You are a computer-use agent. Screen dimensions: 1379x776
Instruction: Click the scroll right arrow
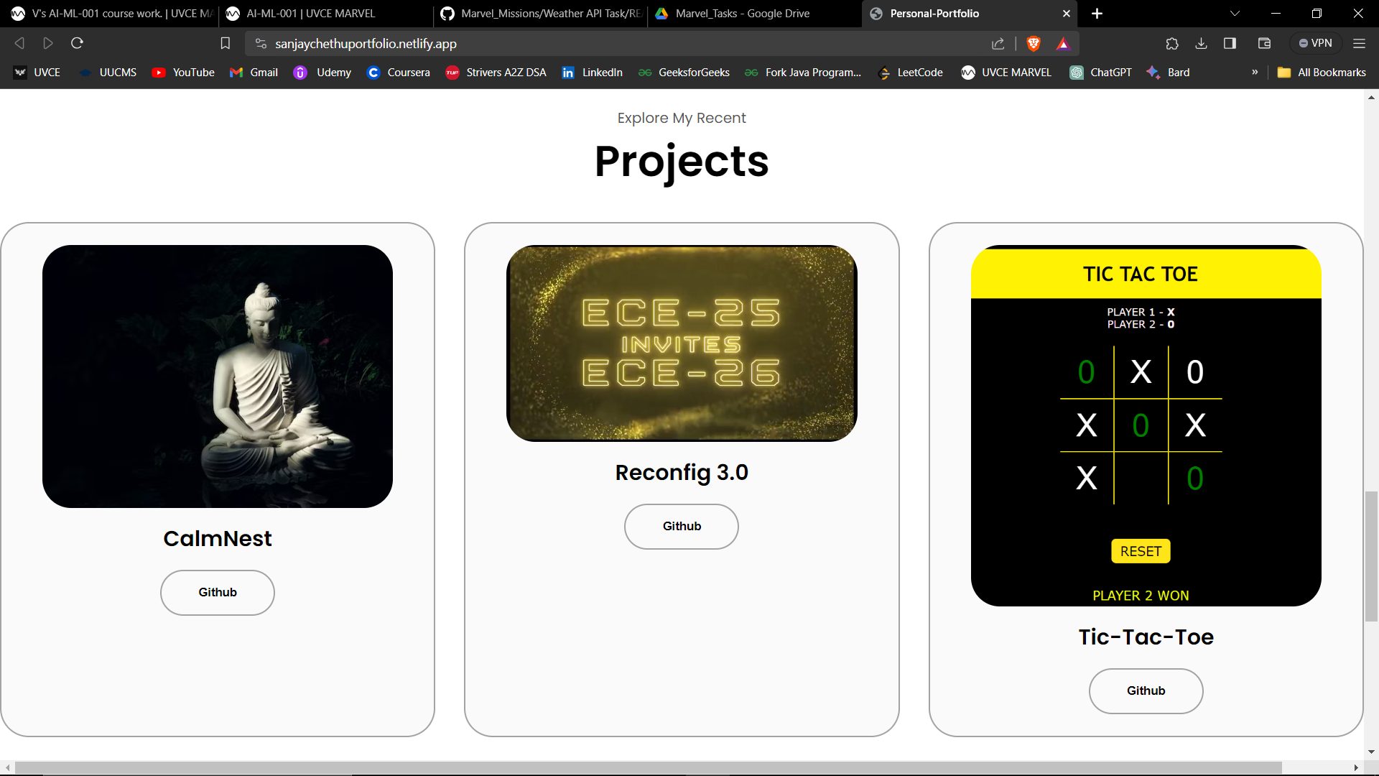click(1356, 768)
